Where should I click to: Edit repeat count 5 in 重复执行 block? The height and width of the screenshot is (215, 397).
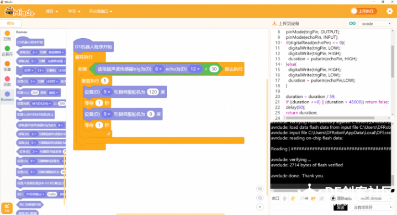click(x=104, y=81)
